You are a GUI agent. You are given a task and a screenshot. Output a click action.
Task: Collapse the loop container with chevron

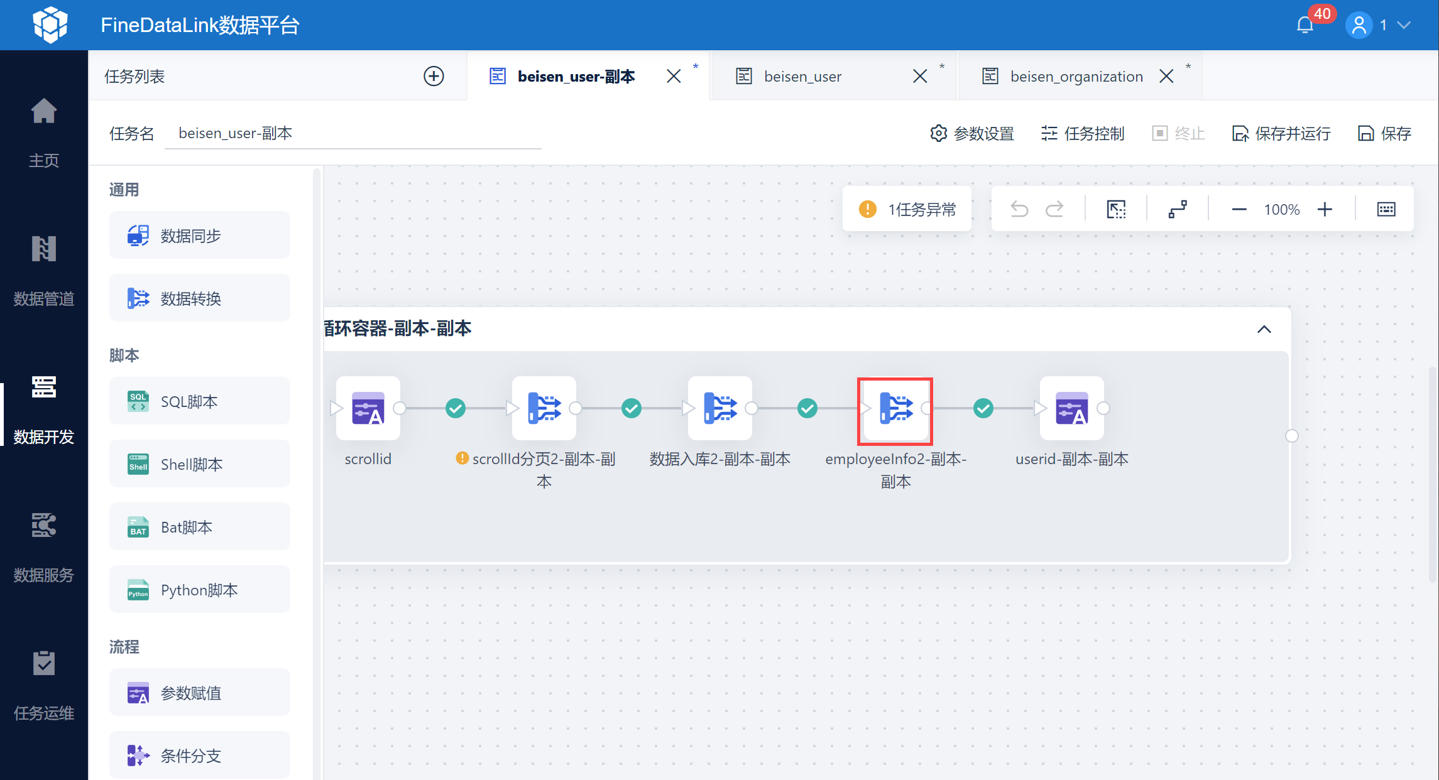(x=1264, y=329)
